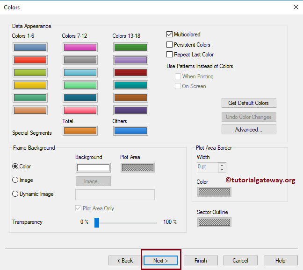This screenshot has width=303, height=270.
Task: Click the blue swatch in Colors 1-6
Action: (x=30, y=48)
